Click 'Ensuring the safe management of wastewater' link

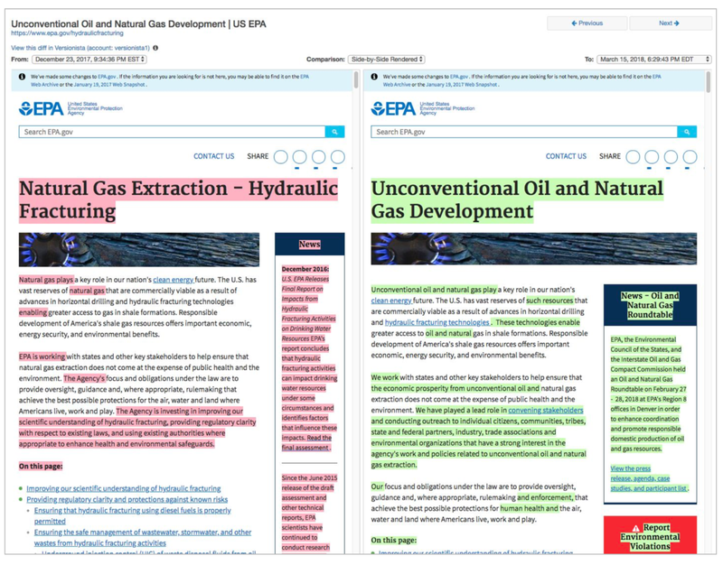143,538
